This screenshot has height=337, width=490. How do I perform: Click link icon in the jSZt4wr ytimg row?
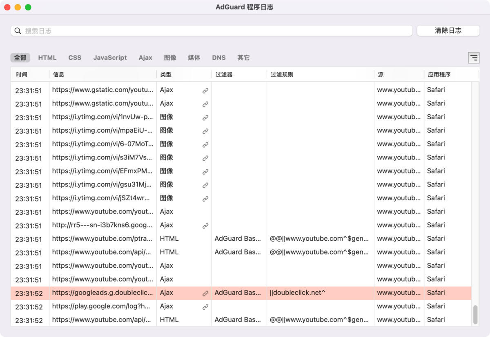coord(205,199)
